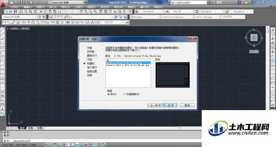Click the search binoculars icon
The height and width of the screenshot is (147, 276).
[x=209, y=2]
